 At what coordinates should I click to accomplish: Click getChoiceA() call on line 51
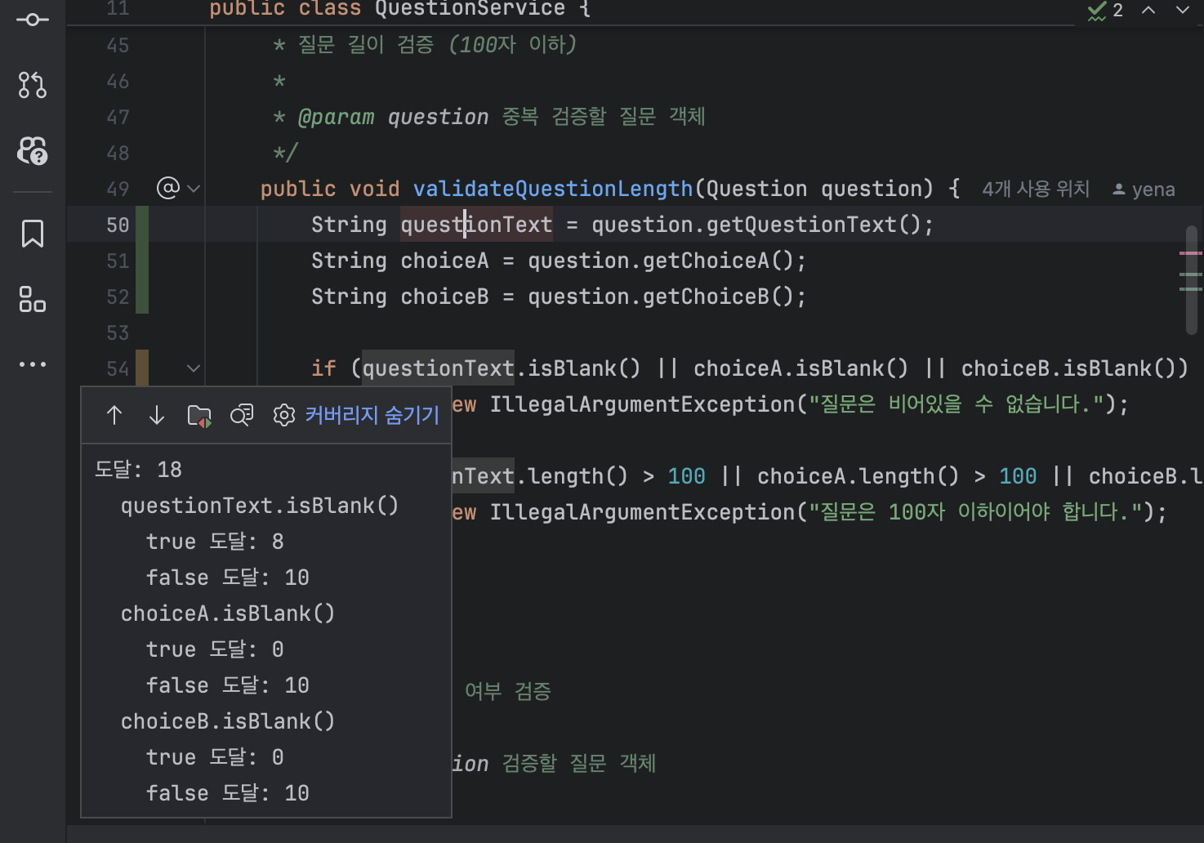click(x=717, y=261)
